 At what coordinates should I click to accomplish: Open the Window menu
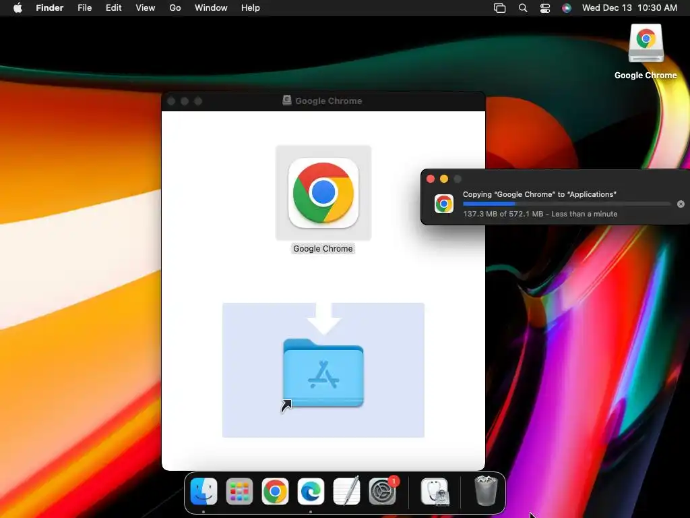(x=211, y=8)
